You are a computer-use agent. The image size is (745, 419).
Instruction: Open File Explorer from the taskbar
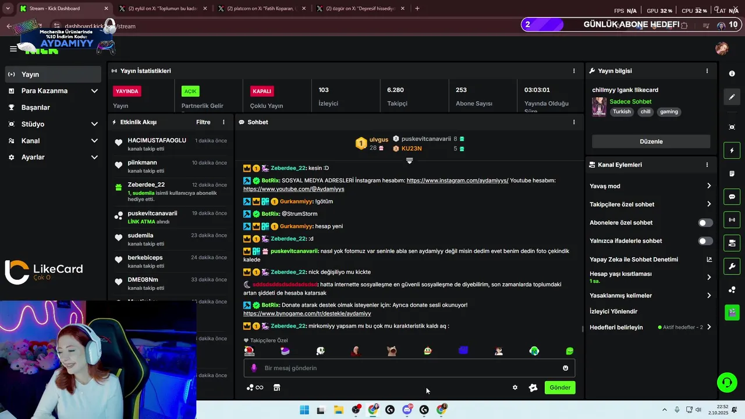click(338, 410)
